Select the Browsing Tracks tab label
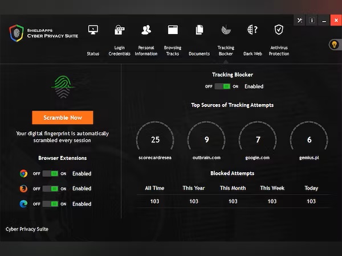The height and width of the screenshot is (256, 342). 173,51
